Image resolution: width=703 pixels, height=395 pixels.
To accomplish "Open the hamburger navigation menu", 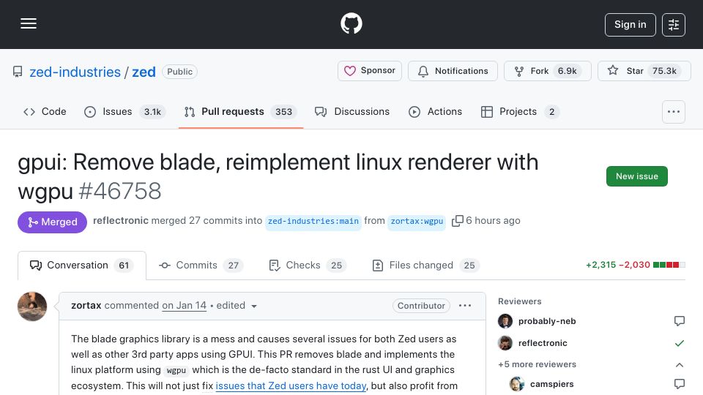I will [29, 23].
